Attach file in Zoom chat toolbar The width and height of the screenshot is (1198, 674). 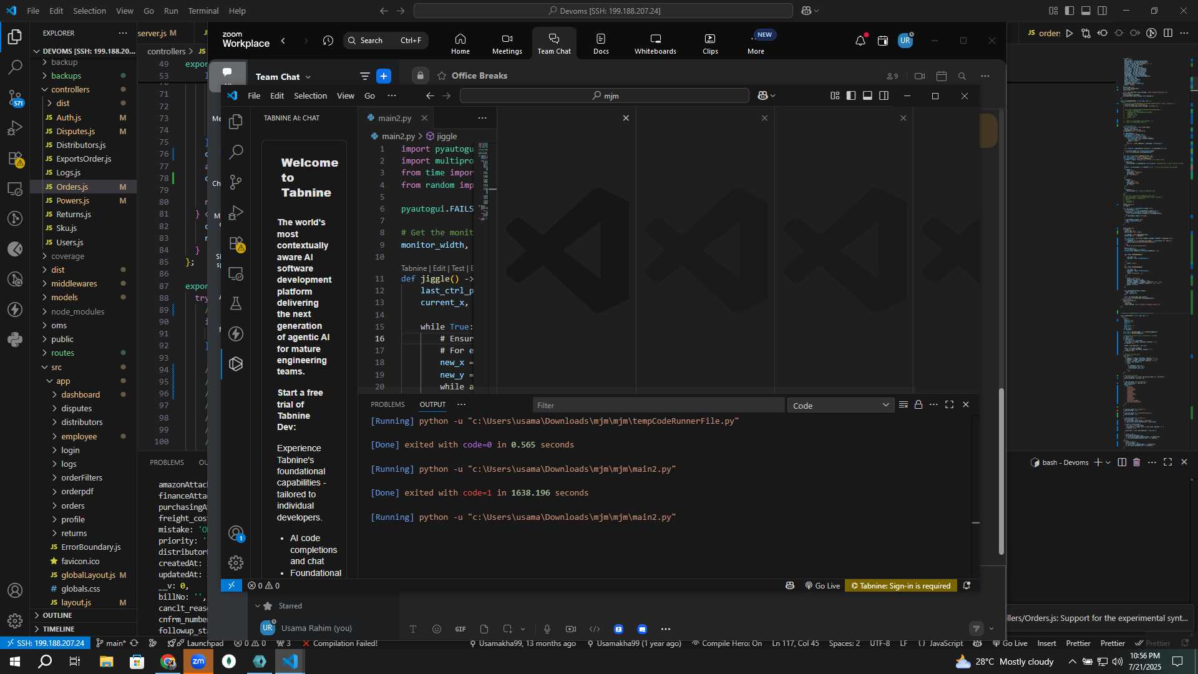click(484, 629)
